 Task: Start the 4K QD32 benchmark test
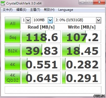click(x=13, y=78)
